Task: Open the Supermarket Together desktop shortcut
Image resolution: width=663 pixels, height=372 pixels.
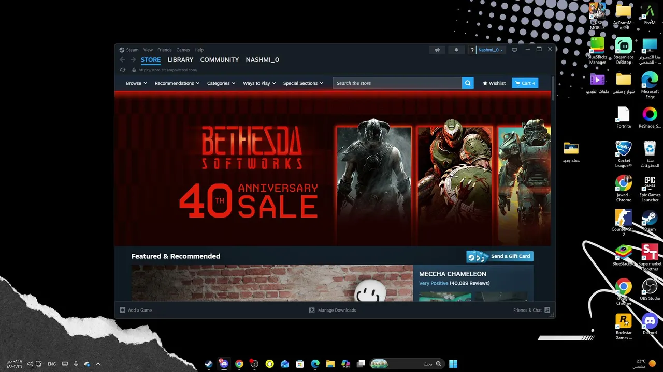Action: pyautogui.click(x=650, y=258)
